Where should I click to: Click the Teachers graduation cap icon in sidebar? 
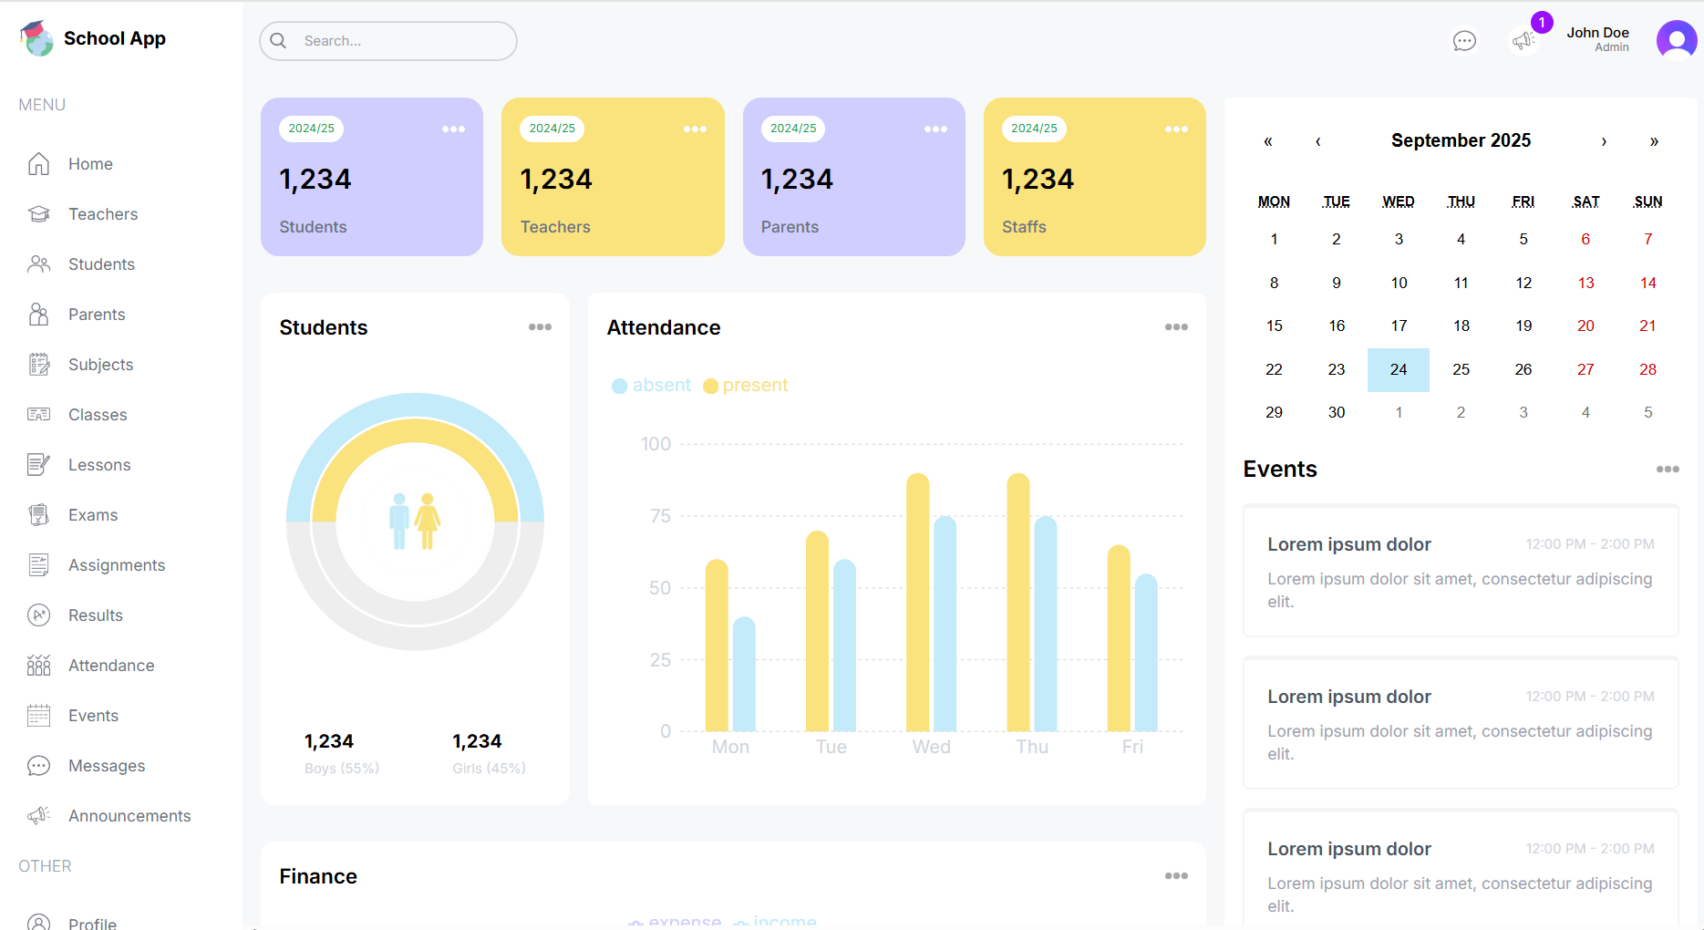coord(38,214)
